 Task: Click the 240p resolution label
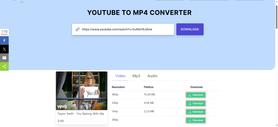click(115, 103)
